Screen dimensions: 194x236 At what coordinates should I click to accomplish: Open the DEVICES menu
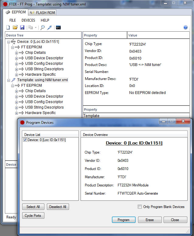[28, 20]
